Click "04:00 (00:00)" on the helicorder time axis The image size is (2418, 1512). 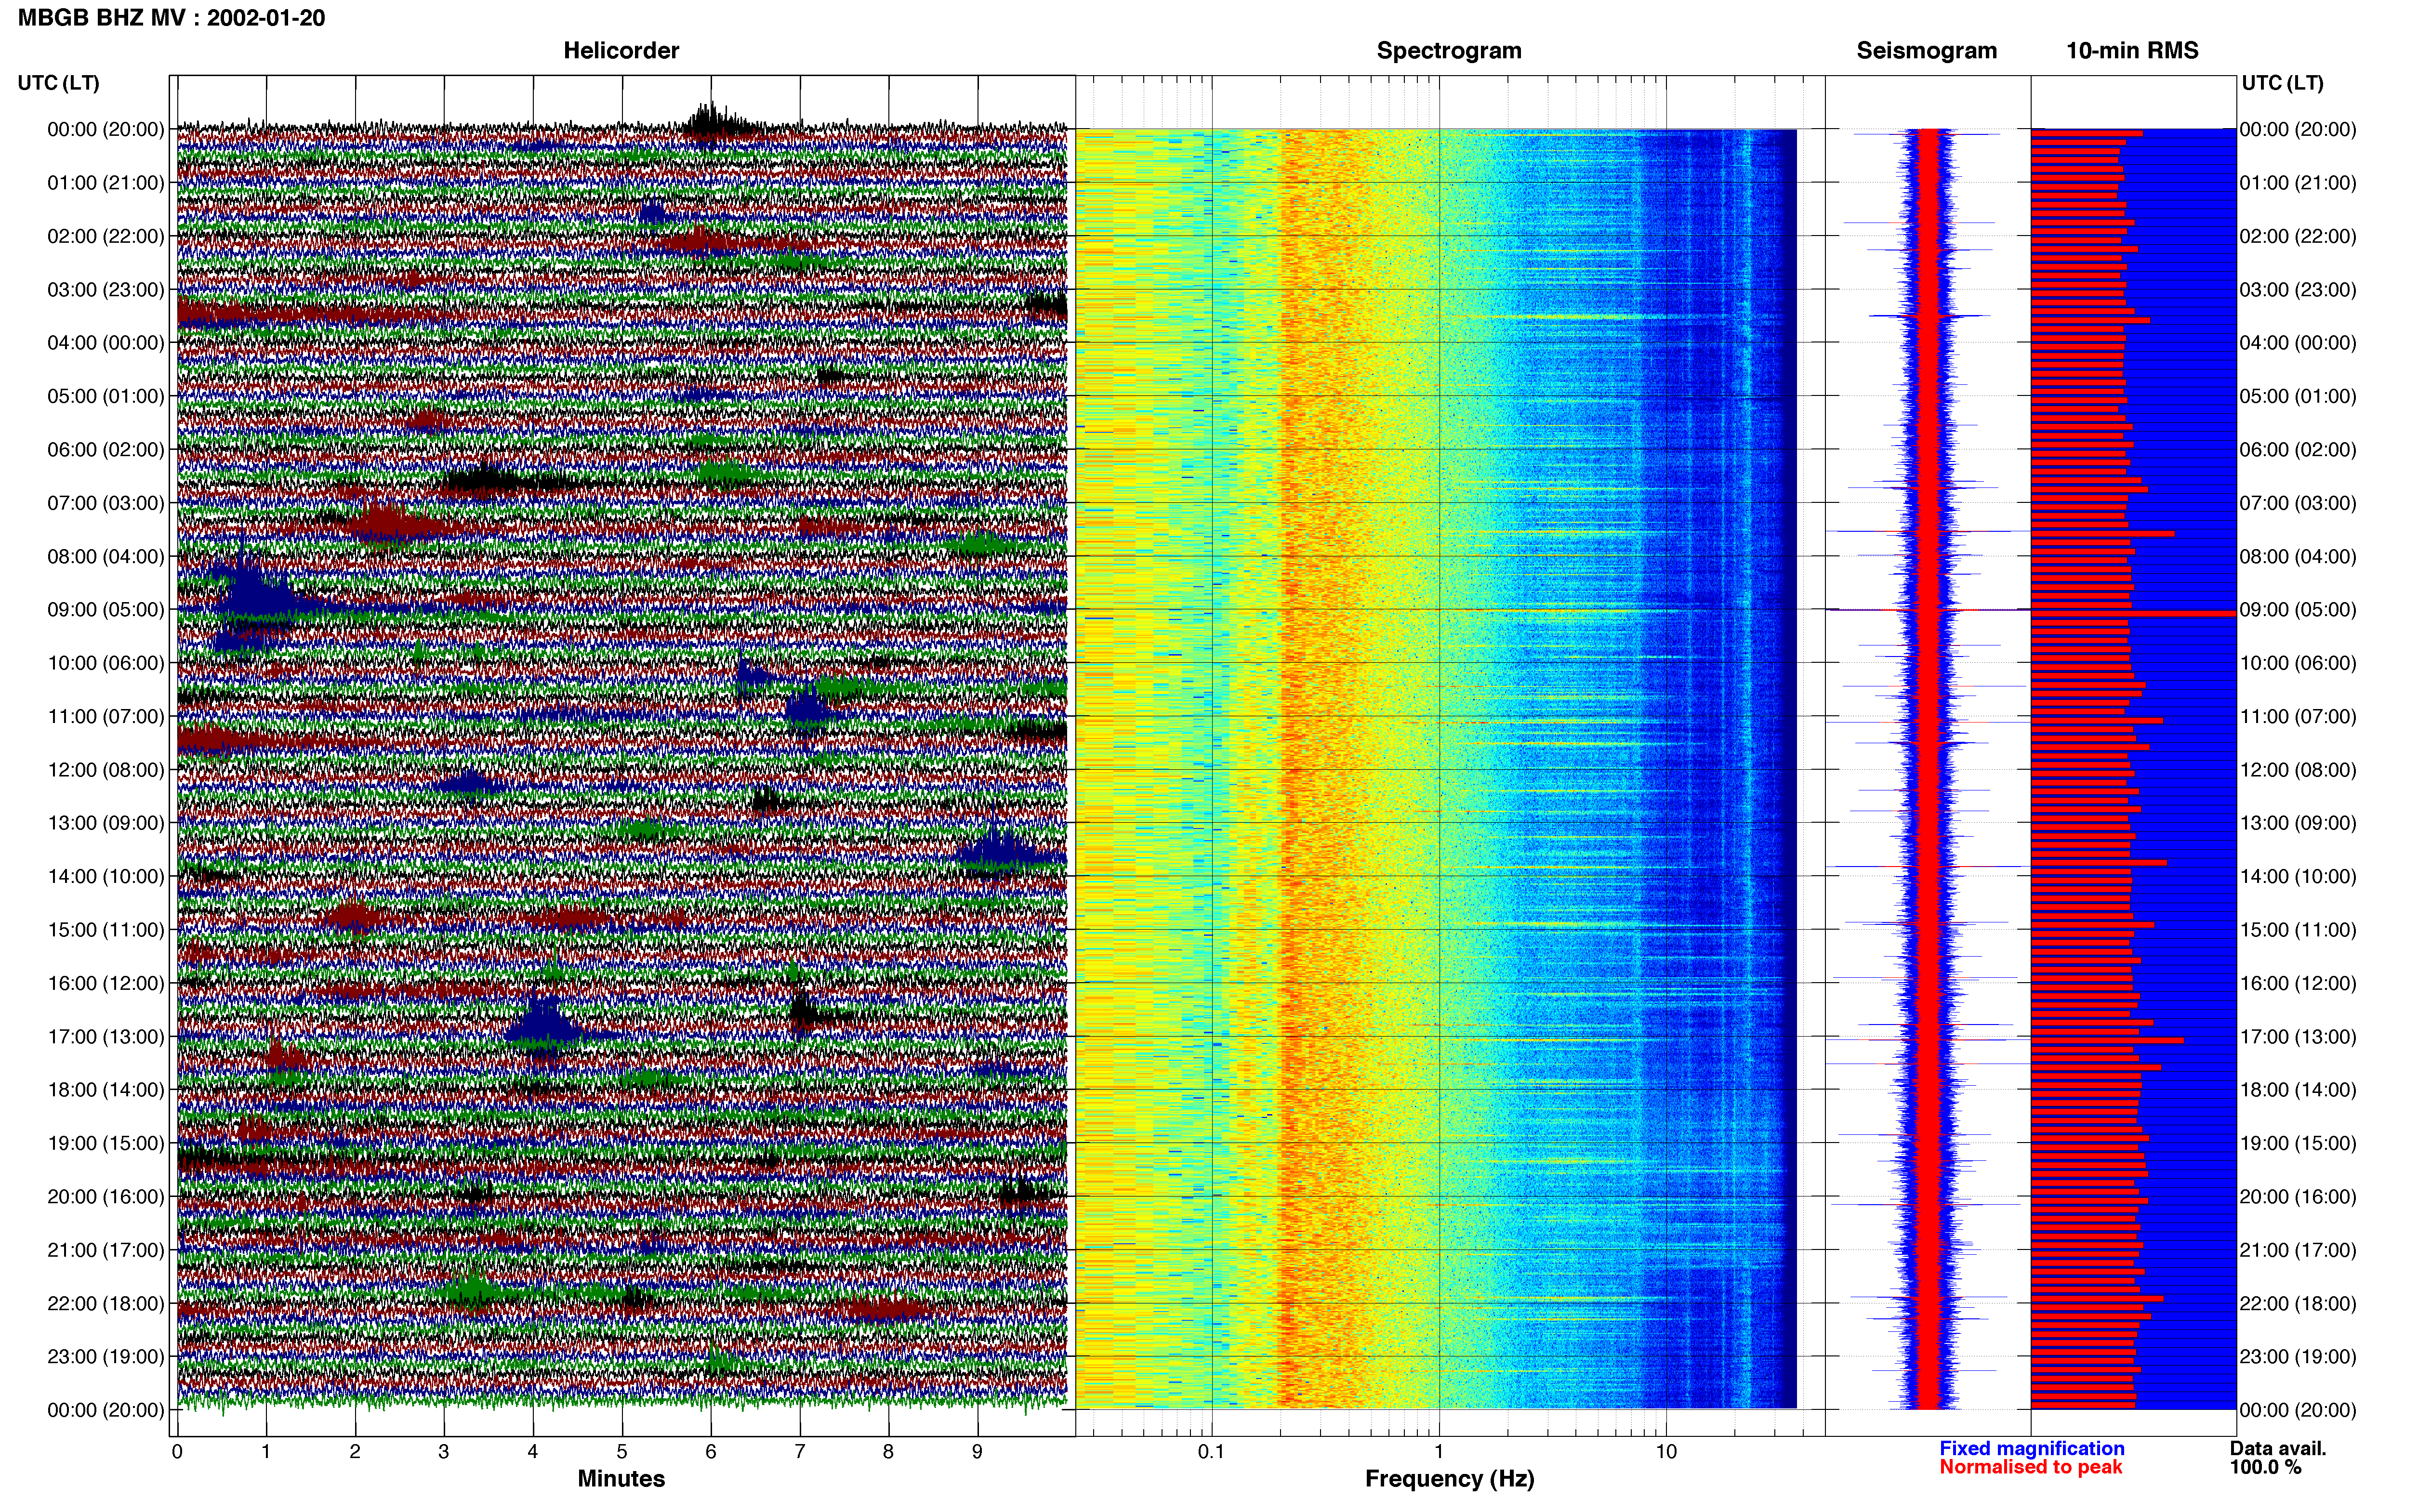tap(106, 343)
